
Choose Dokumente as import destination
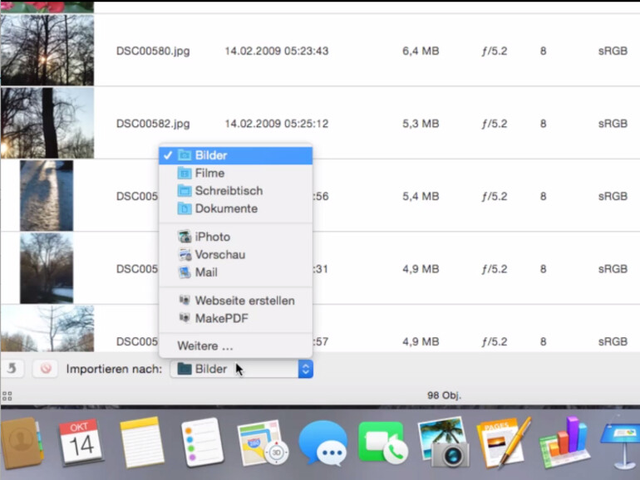coord(235,208)
